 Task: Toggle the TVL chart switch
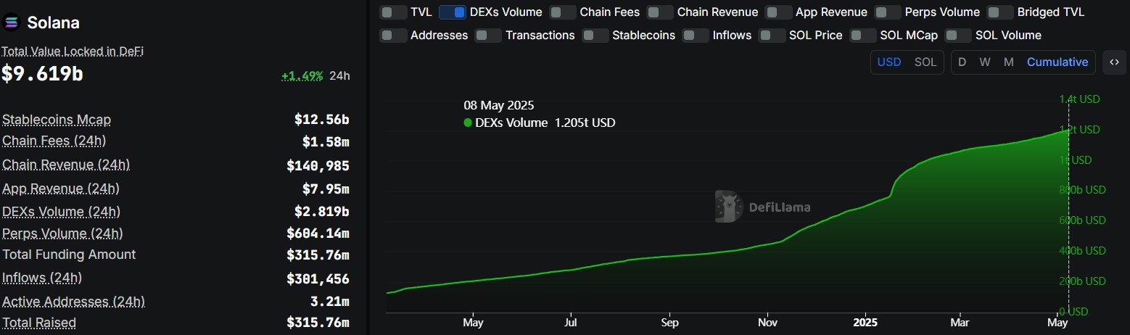[394, 12]
